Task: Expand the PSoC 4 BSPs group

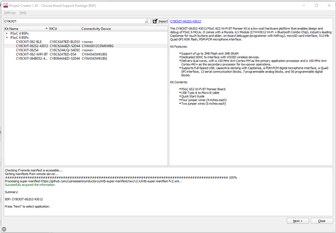Action: [x=7, y=34]
